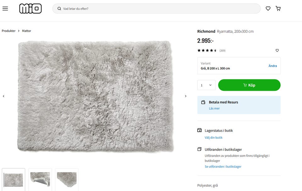The width and height of the screenshot is (302, 191).
Task: Open Välj din butik
Action: click(214, 137)
